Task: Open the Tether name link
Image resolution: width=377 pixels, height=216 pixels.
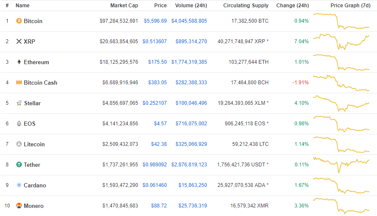Action: coord(32,165)
